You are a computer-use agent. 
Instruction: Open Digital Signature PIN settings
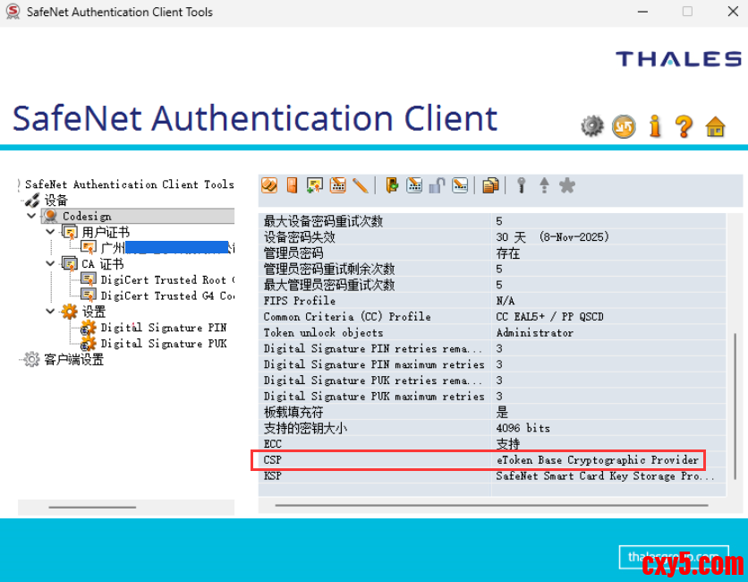point(164,328)
